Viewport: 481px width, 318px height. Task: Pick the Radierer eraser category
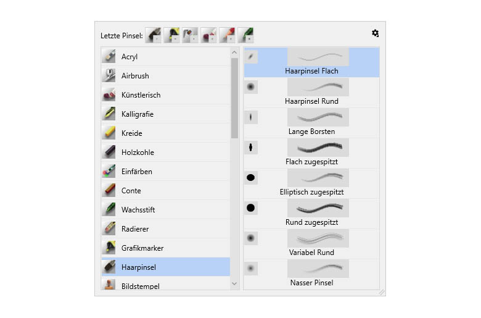166,229
